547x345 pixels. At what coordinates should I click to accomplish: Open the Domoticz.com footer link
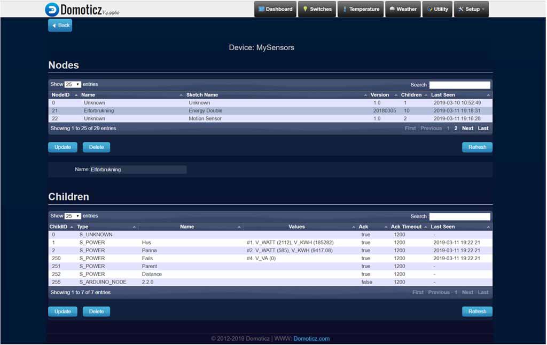[x=311, y=339]
